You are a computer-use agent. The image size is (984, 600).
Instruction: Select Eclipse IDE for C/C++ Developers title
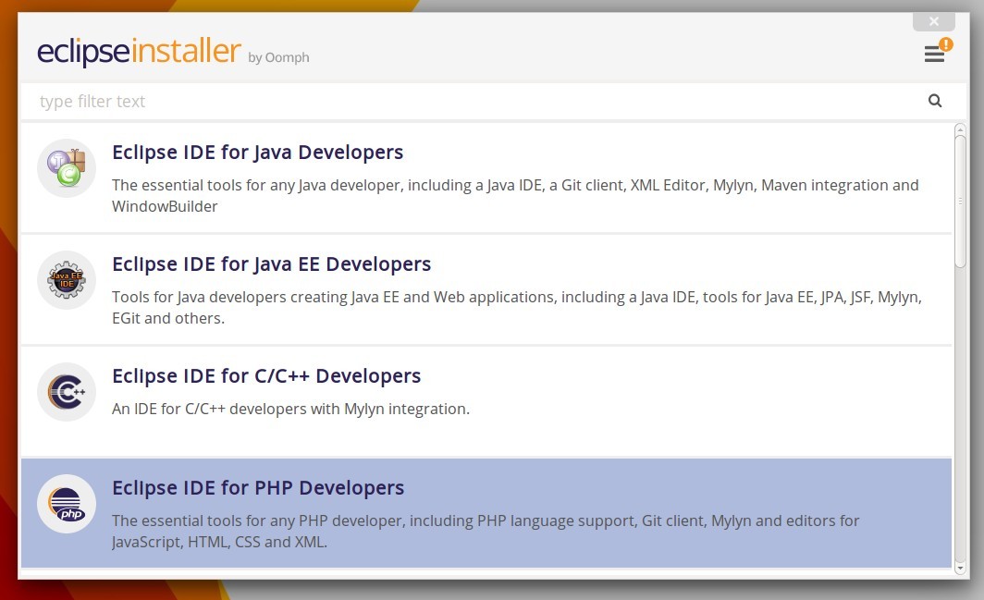pyautogui.click(x=266, y=376)
